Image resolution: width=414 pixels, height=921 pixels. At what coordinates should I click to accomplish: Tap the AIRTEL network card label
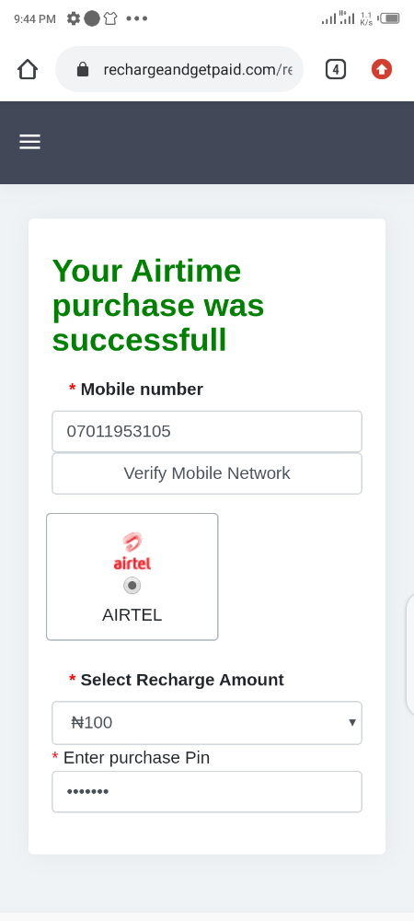click(132, 615)
